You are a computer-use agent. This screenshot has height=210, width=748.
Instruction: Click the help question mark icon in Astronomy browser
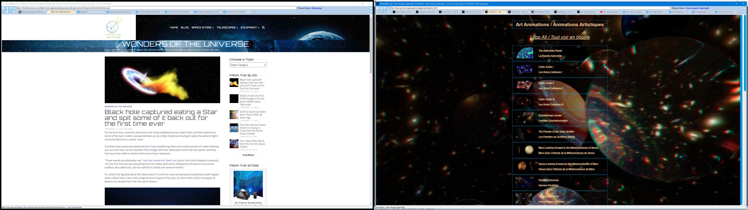[x=371, y=8]
